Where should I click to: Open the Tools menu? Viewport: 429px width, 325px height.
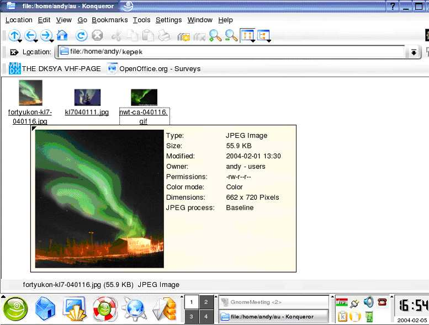(x=142, y=20)
